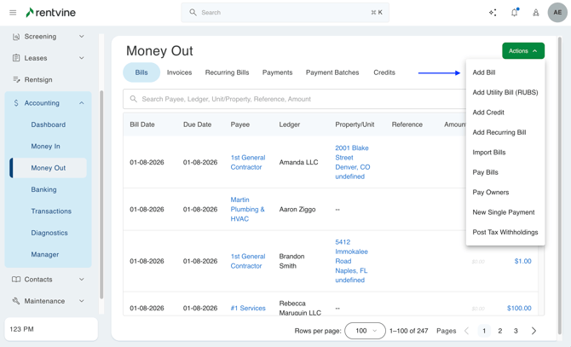Open Rentsign from the sidebar
The width and height of the screenshot is (571, 347).
tap(38, 79)
